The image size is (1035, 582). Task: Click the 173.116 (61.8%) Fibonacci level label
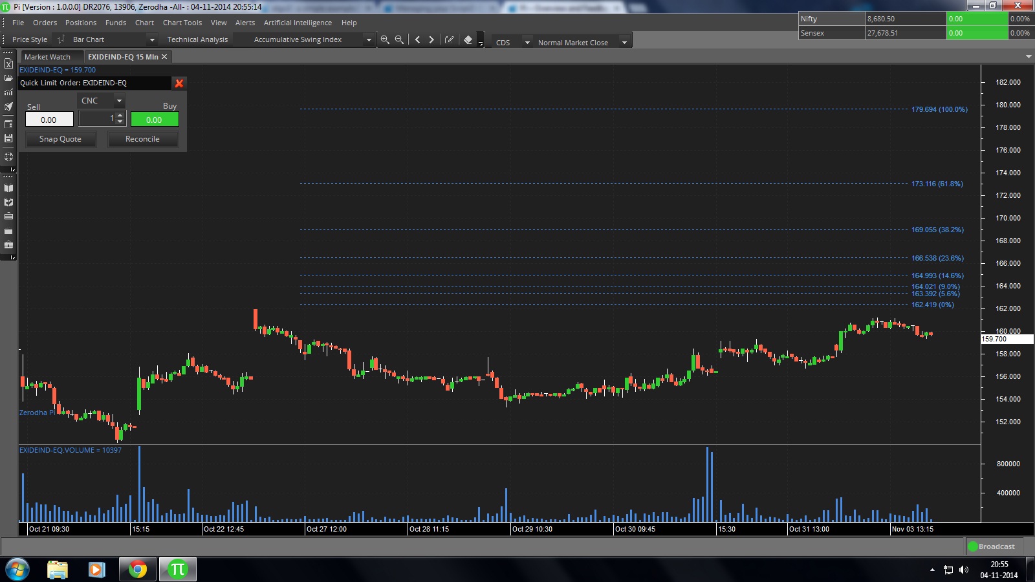[937, 184]
